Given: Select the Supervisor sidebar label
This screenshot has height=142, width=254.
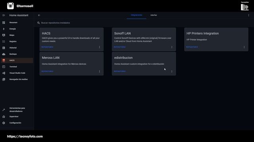Looking at the screenshot, I should click(14, 117).
